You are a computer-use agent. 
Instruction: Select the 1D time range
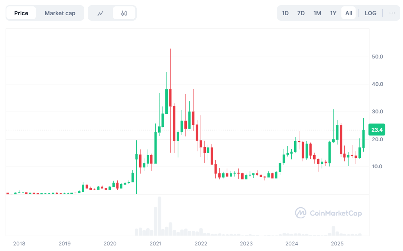click(285, 13)
